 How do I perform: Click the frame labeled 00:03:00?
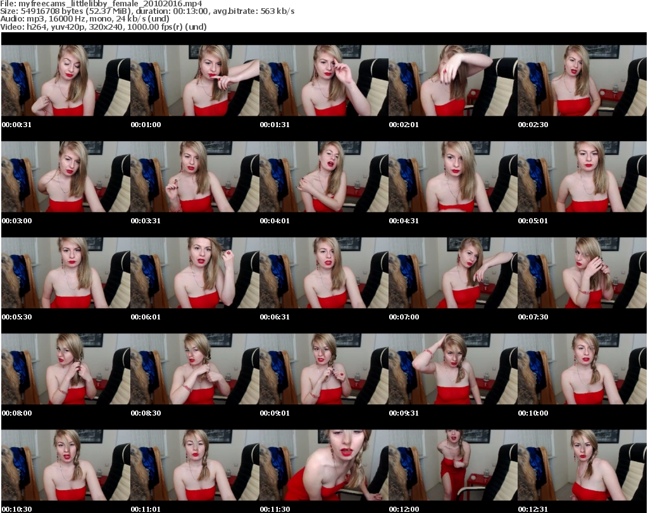click(x=66, y=176)
